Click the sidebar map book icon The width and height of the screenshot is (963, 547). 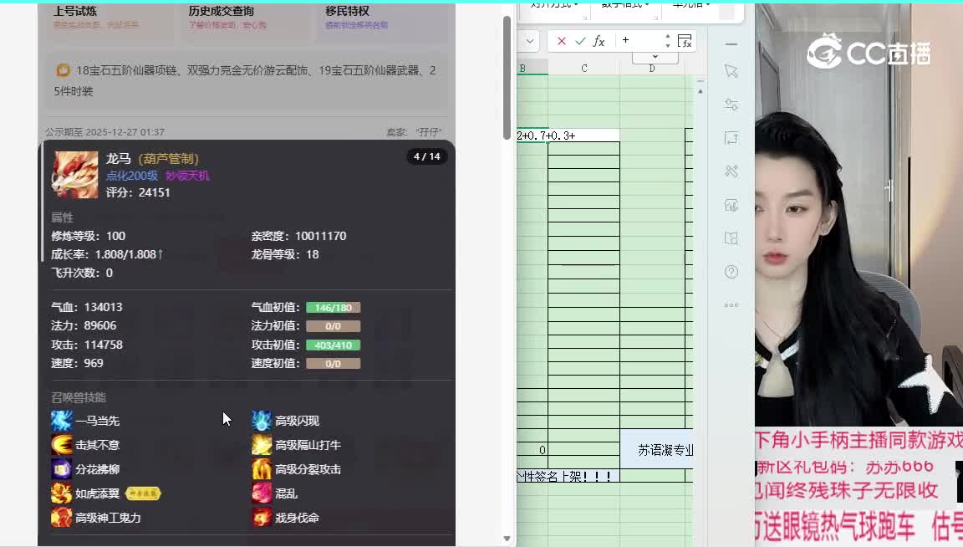tap(731, 238)
